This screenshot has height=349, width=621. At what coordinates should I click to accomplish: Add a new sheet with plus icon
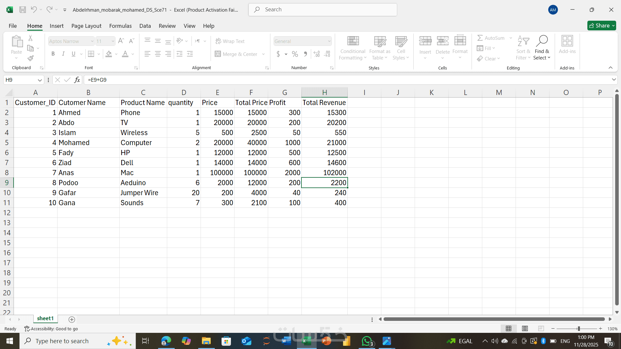72,319
